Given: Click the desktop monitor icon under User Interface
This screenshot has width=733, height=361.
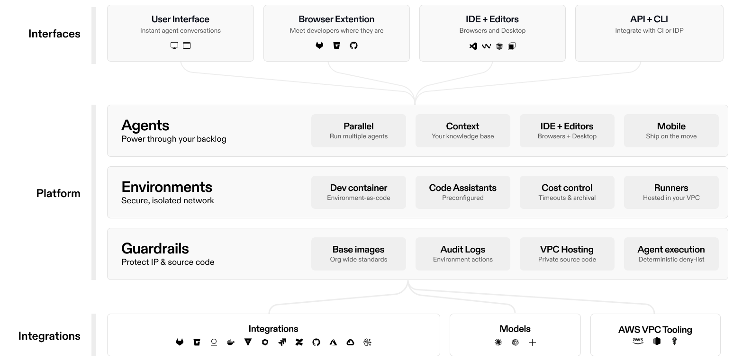Looking at the screenshot, I should click(174, 45).
